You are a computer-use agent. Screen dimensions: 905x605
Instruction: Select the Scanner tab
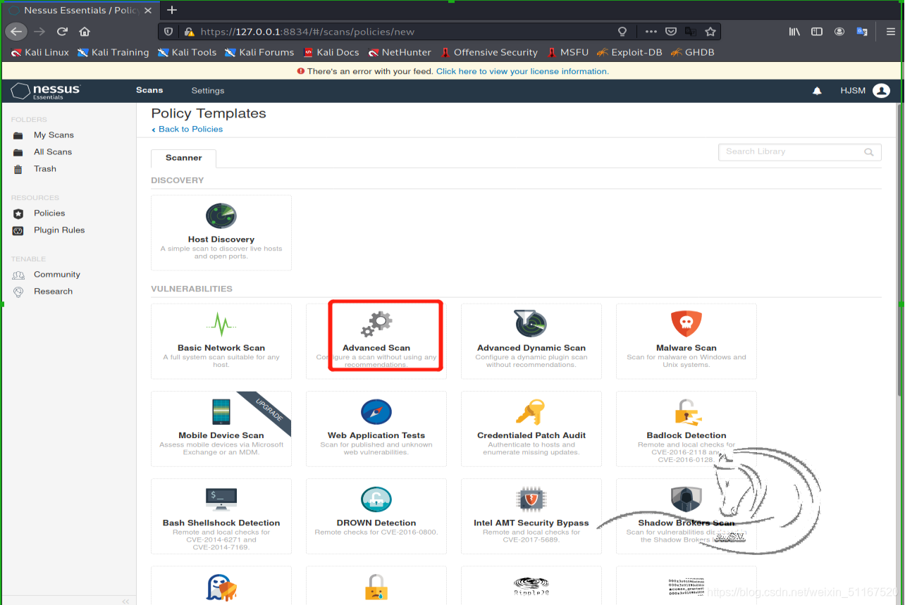184,158
